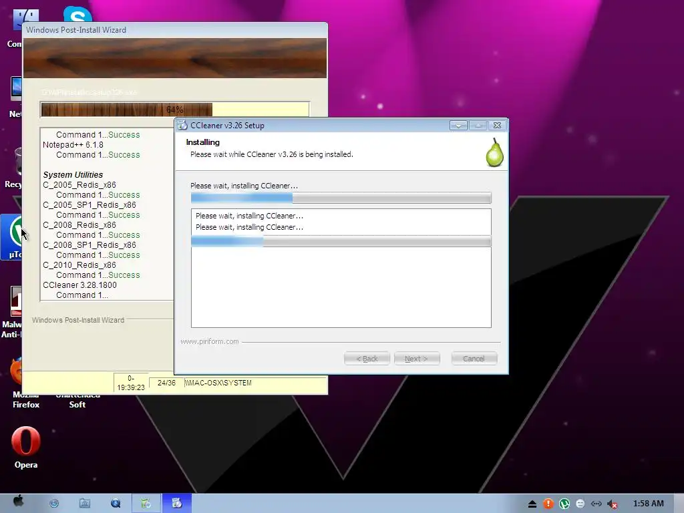This screenshot has height=513, width=684.
Task: Click the eject hardware tray icon
Action: point(532,504)
